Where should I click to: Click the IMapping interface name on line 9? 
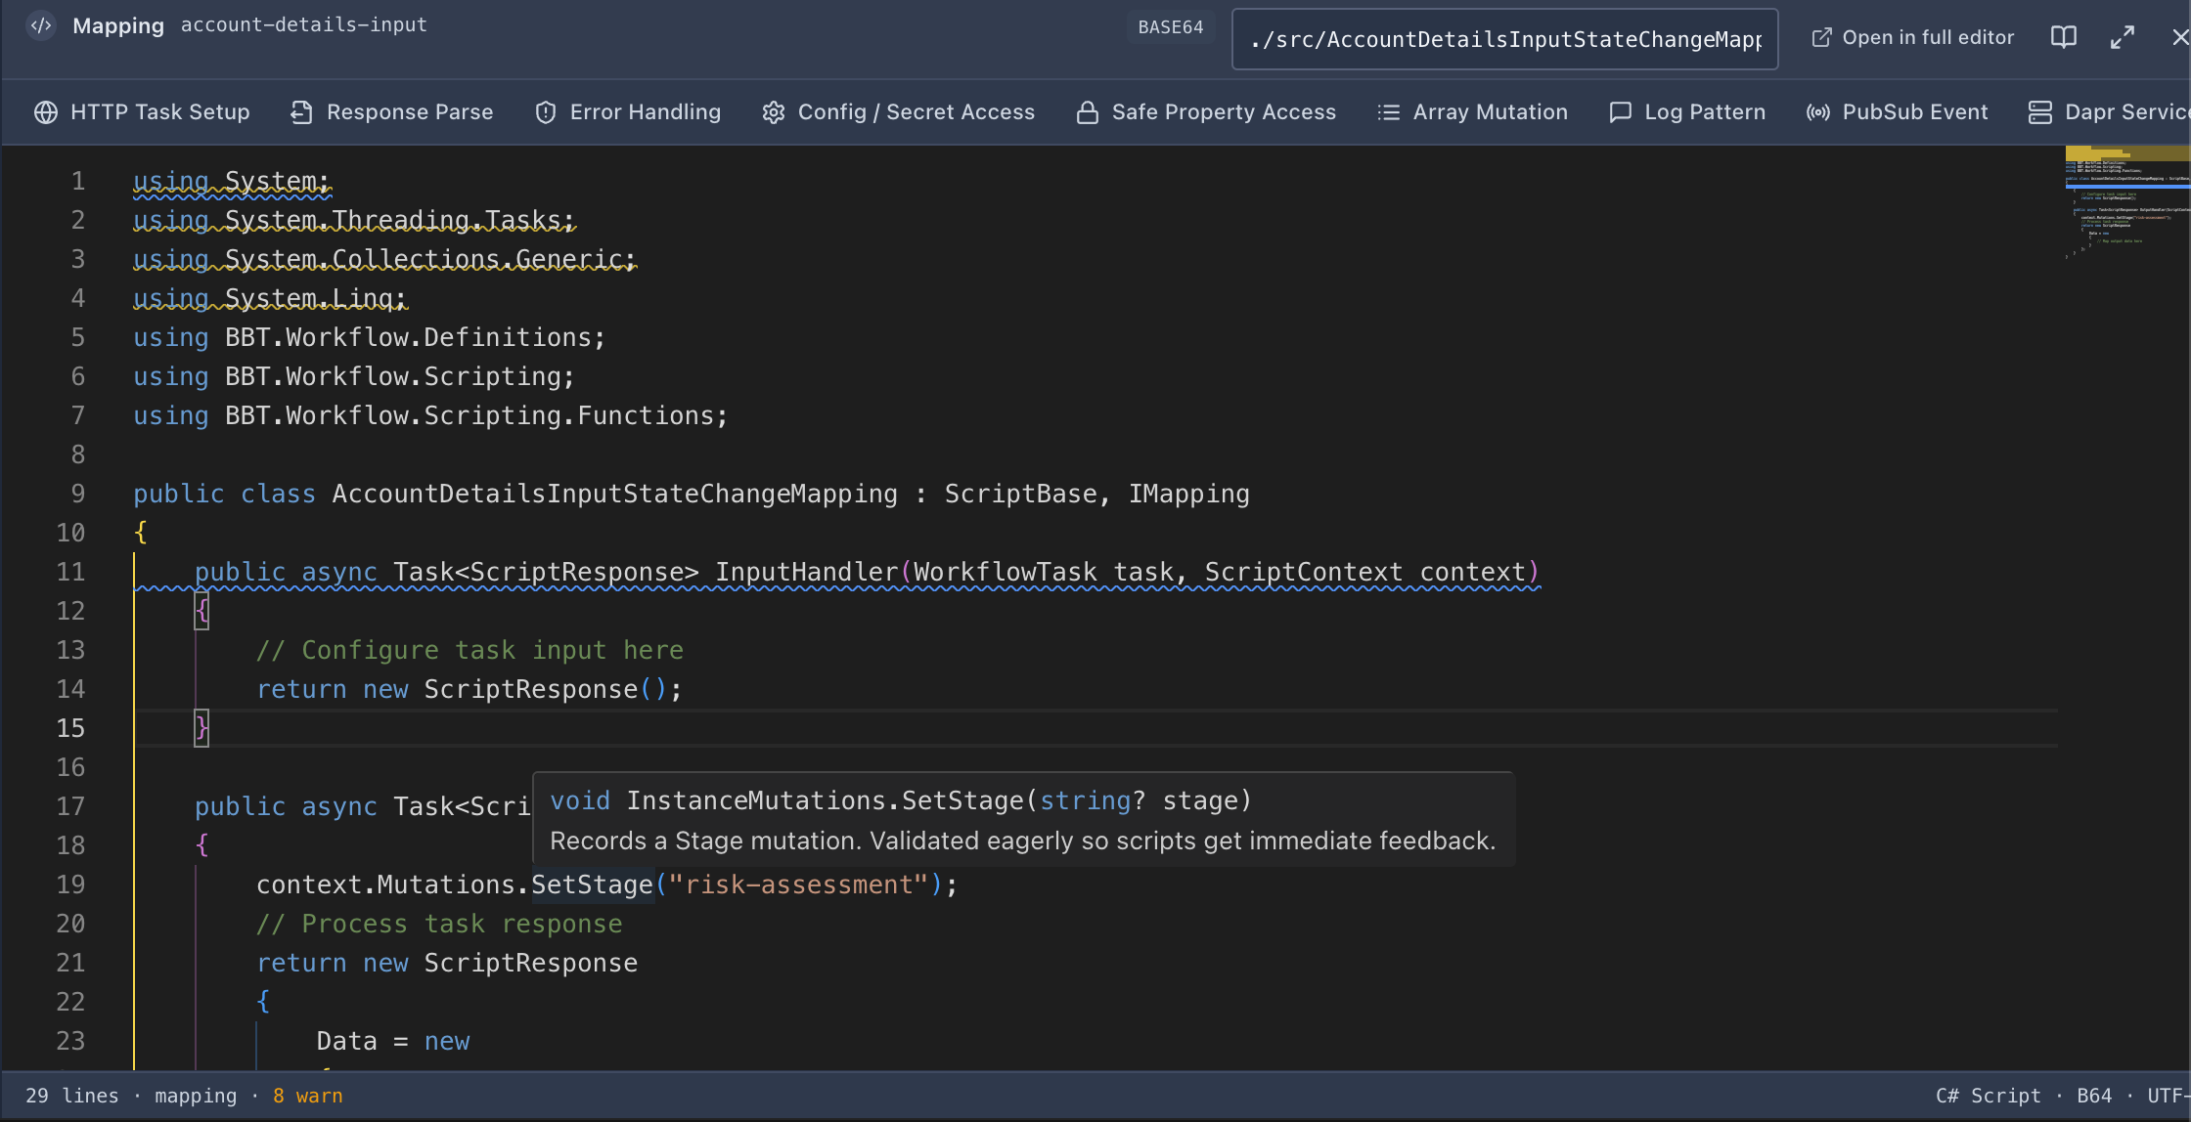pos(1188,494)
